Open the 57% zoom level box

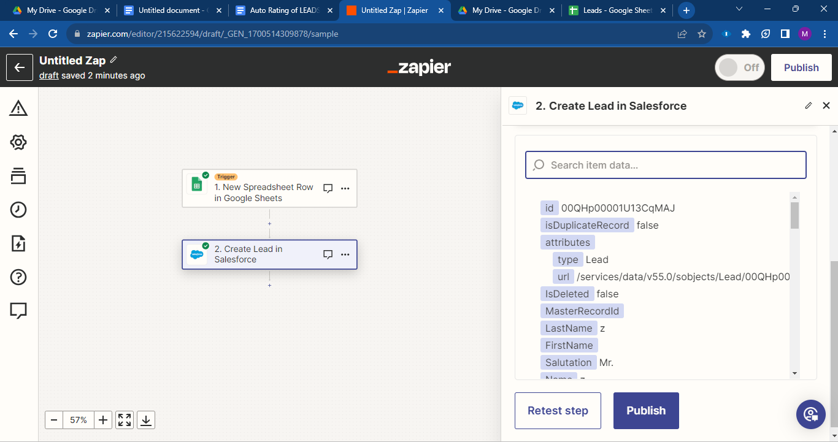[79, 420]
